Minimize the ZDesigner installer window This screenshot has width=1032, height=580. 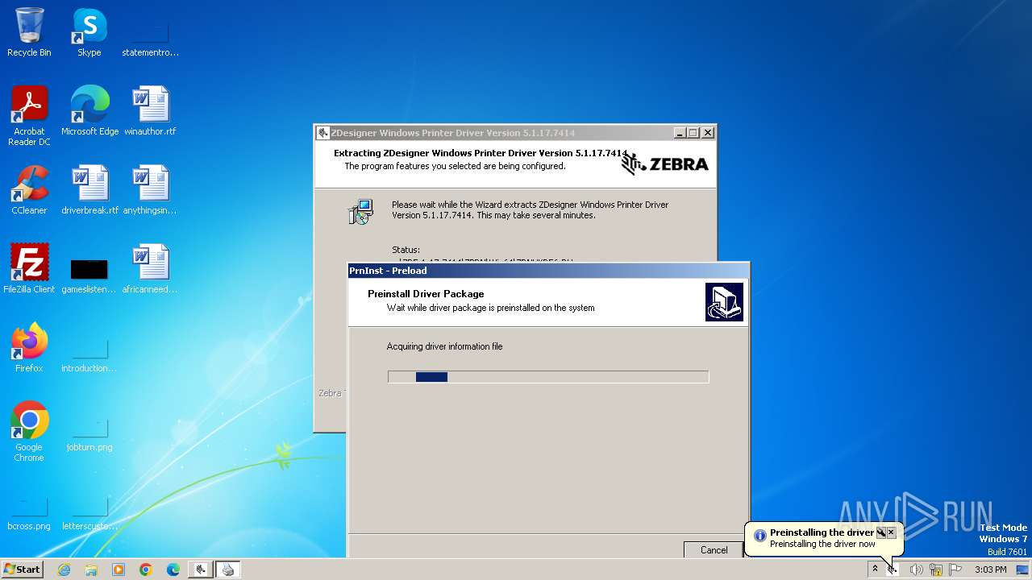(x=679, y=133)
